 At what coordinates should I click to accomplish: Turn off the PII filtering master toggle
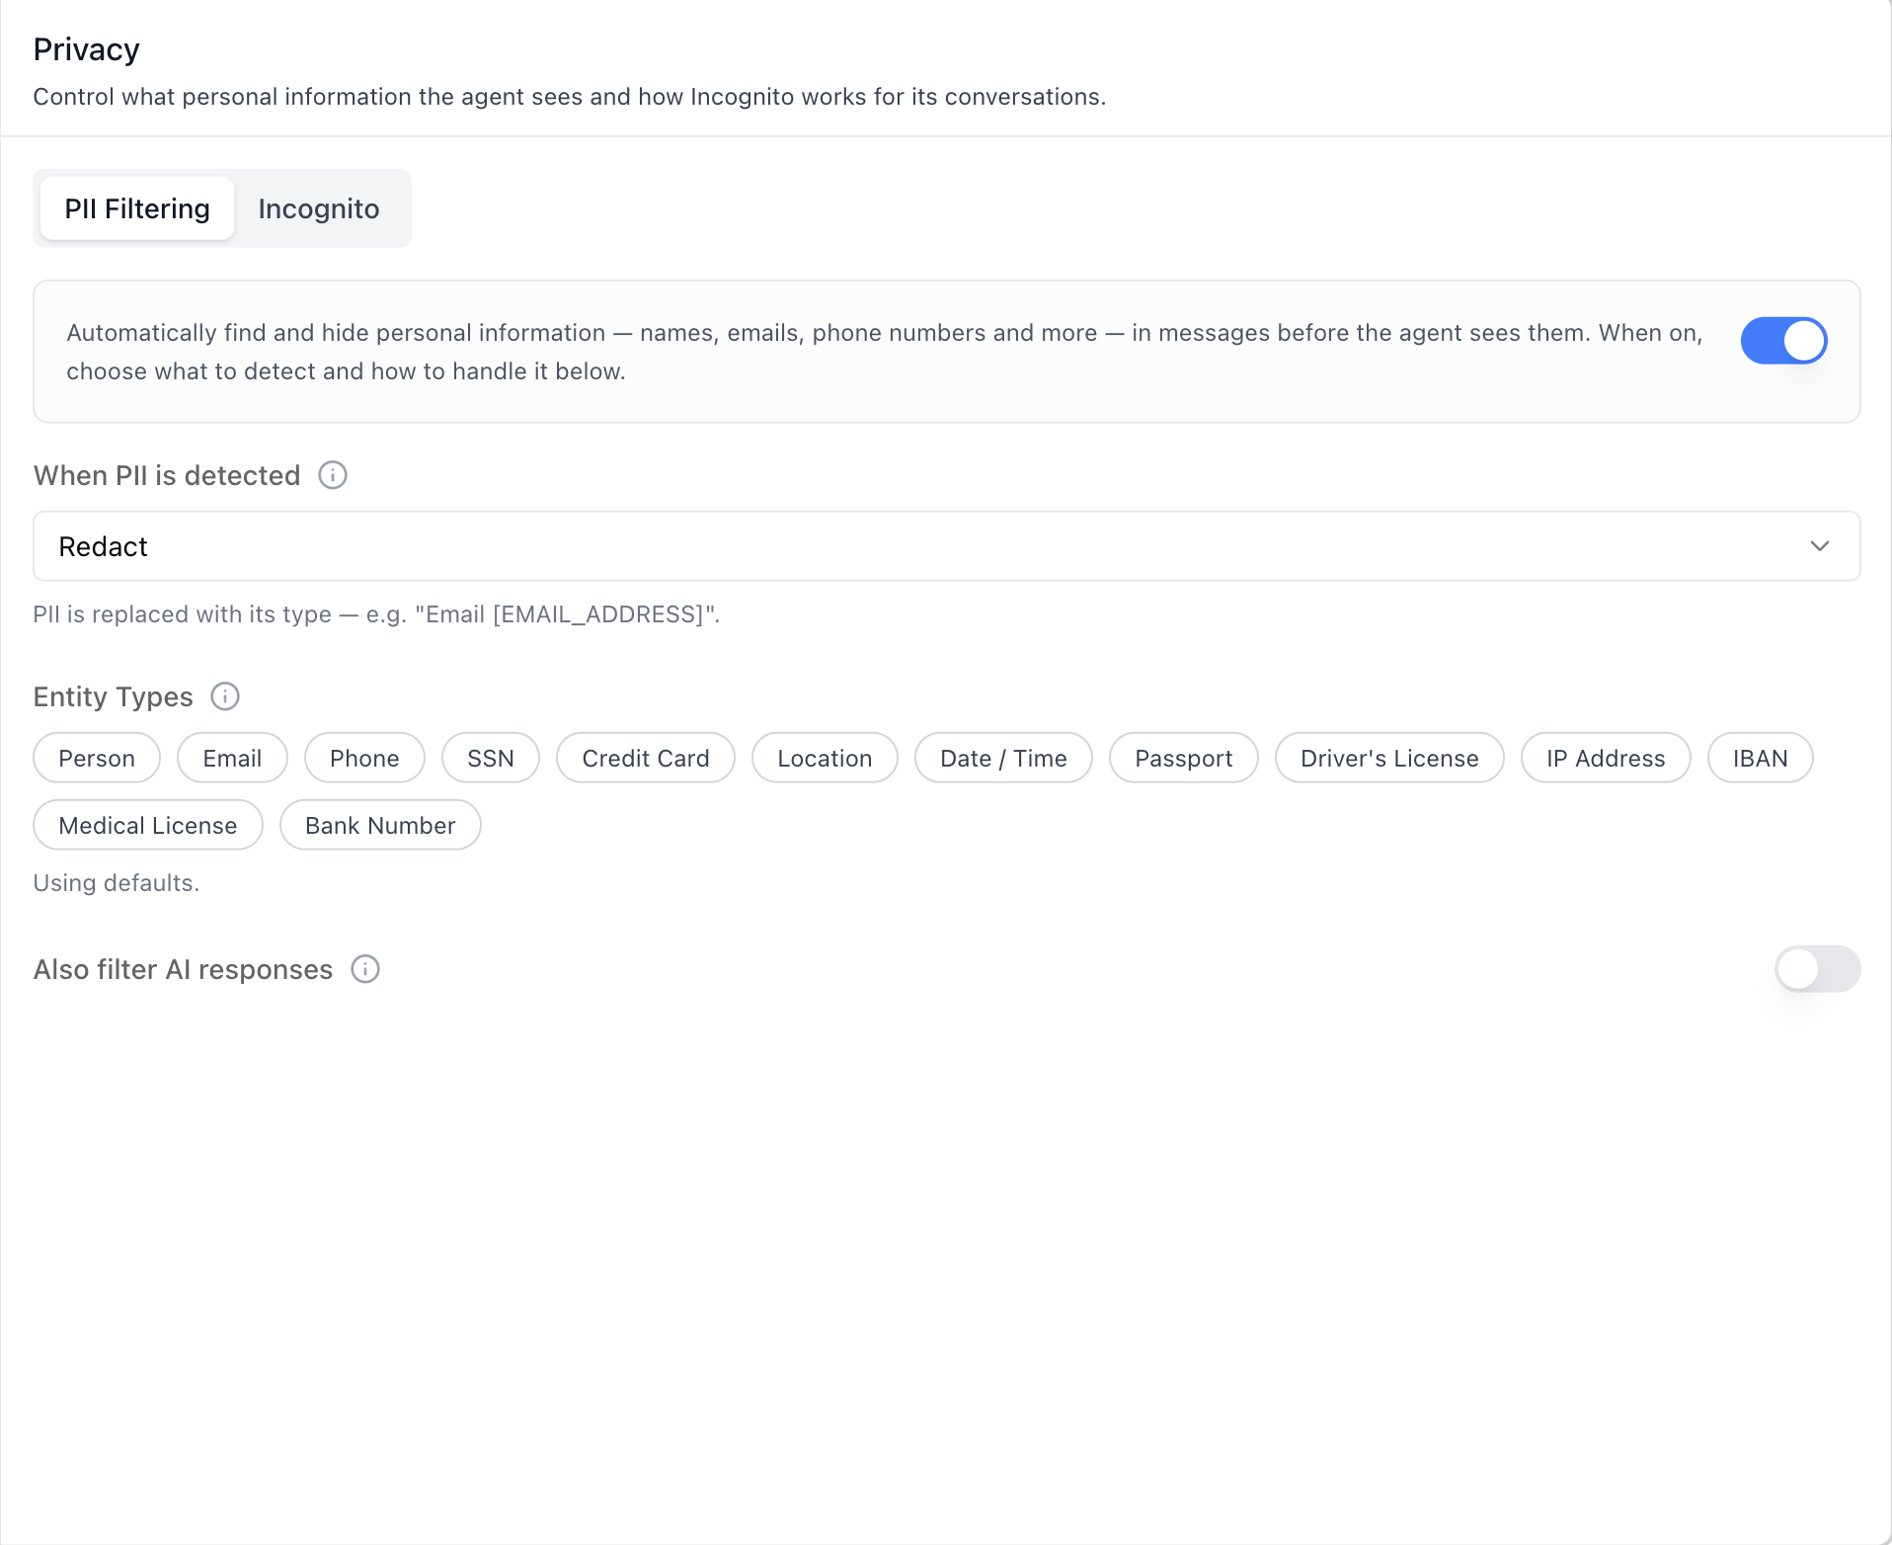coord(1783,341)
